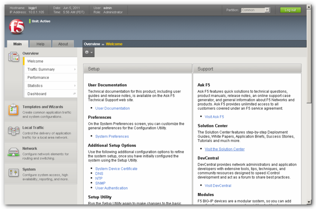Click the vertical scrollbar thumb
The width and height of the screenshot is (316, 209).
pyautogui.click(x=309, y=56)
